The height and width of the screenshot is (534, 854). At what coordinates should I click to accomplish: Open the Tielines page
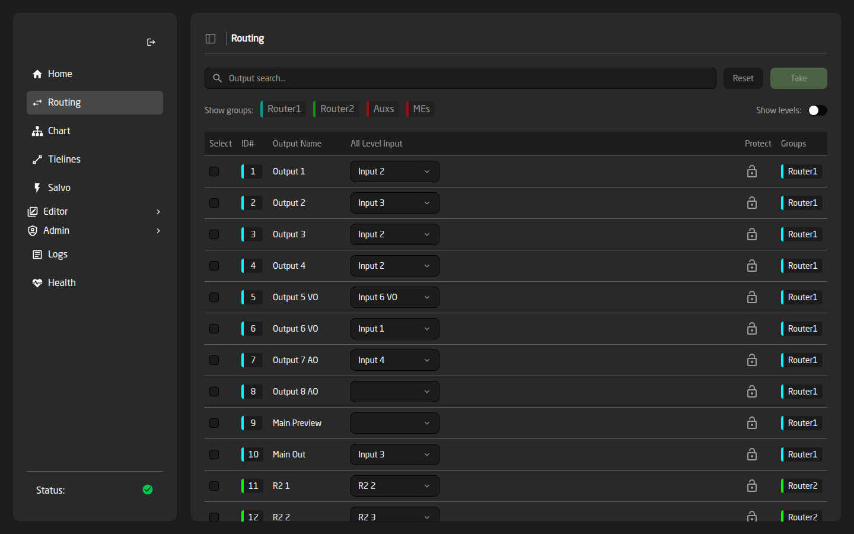point(95,160)
